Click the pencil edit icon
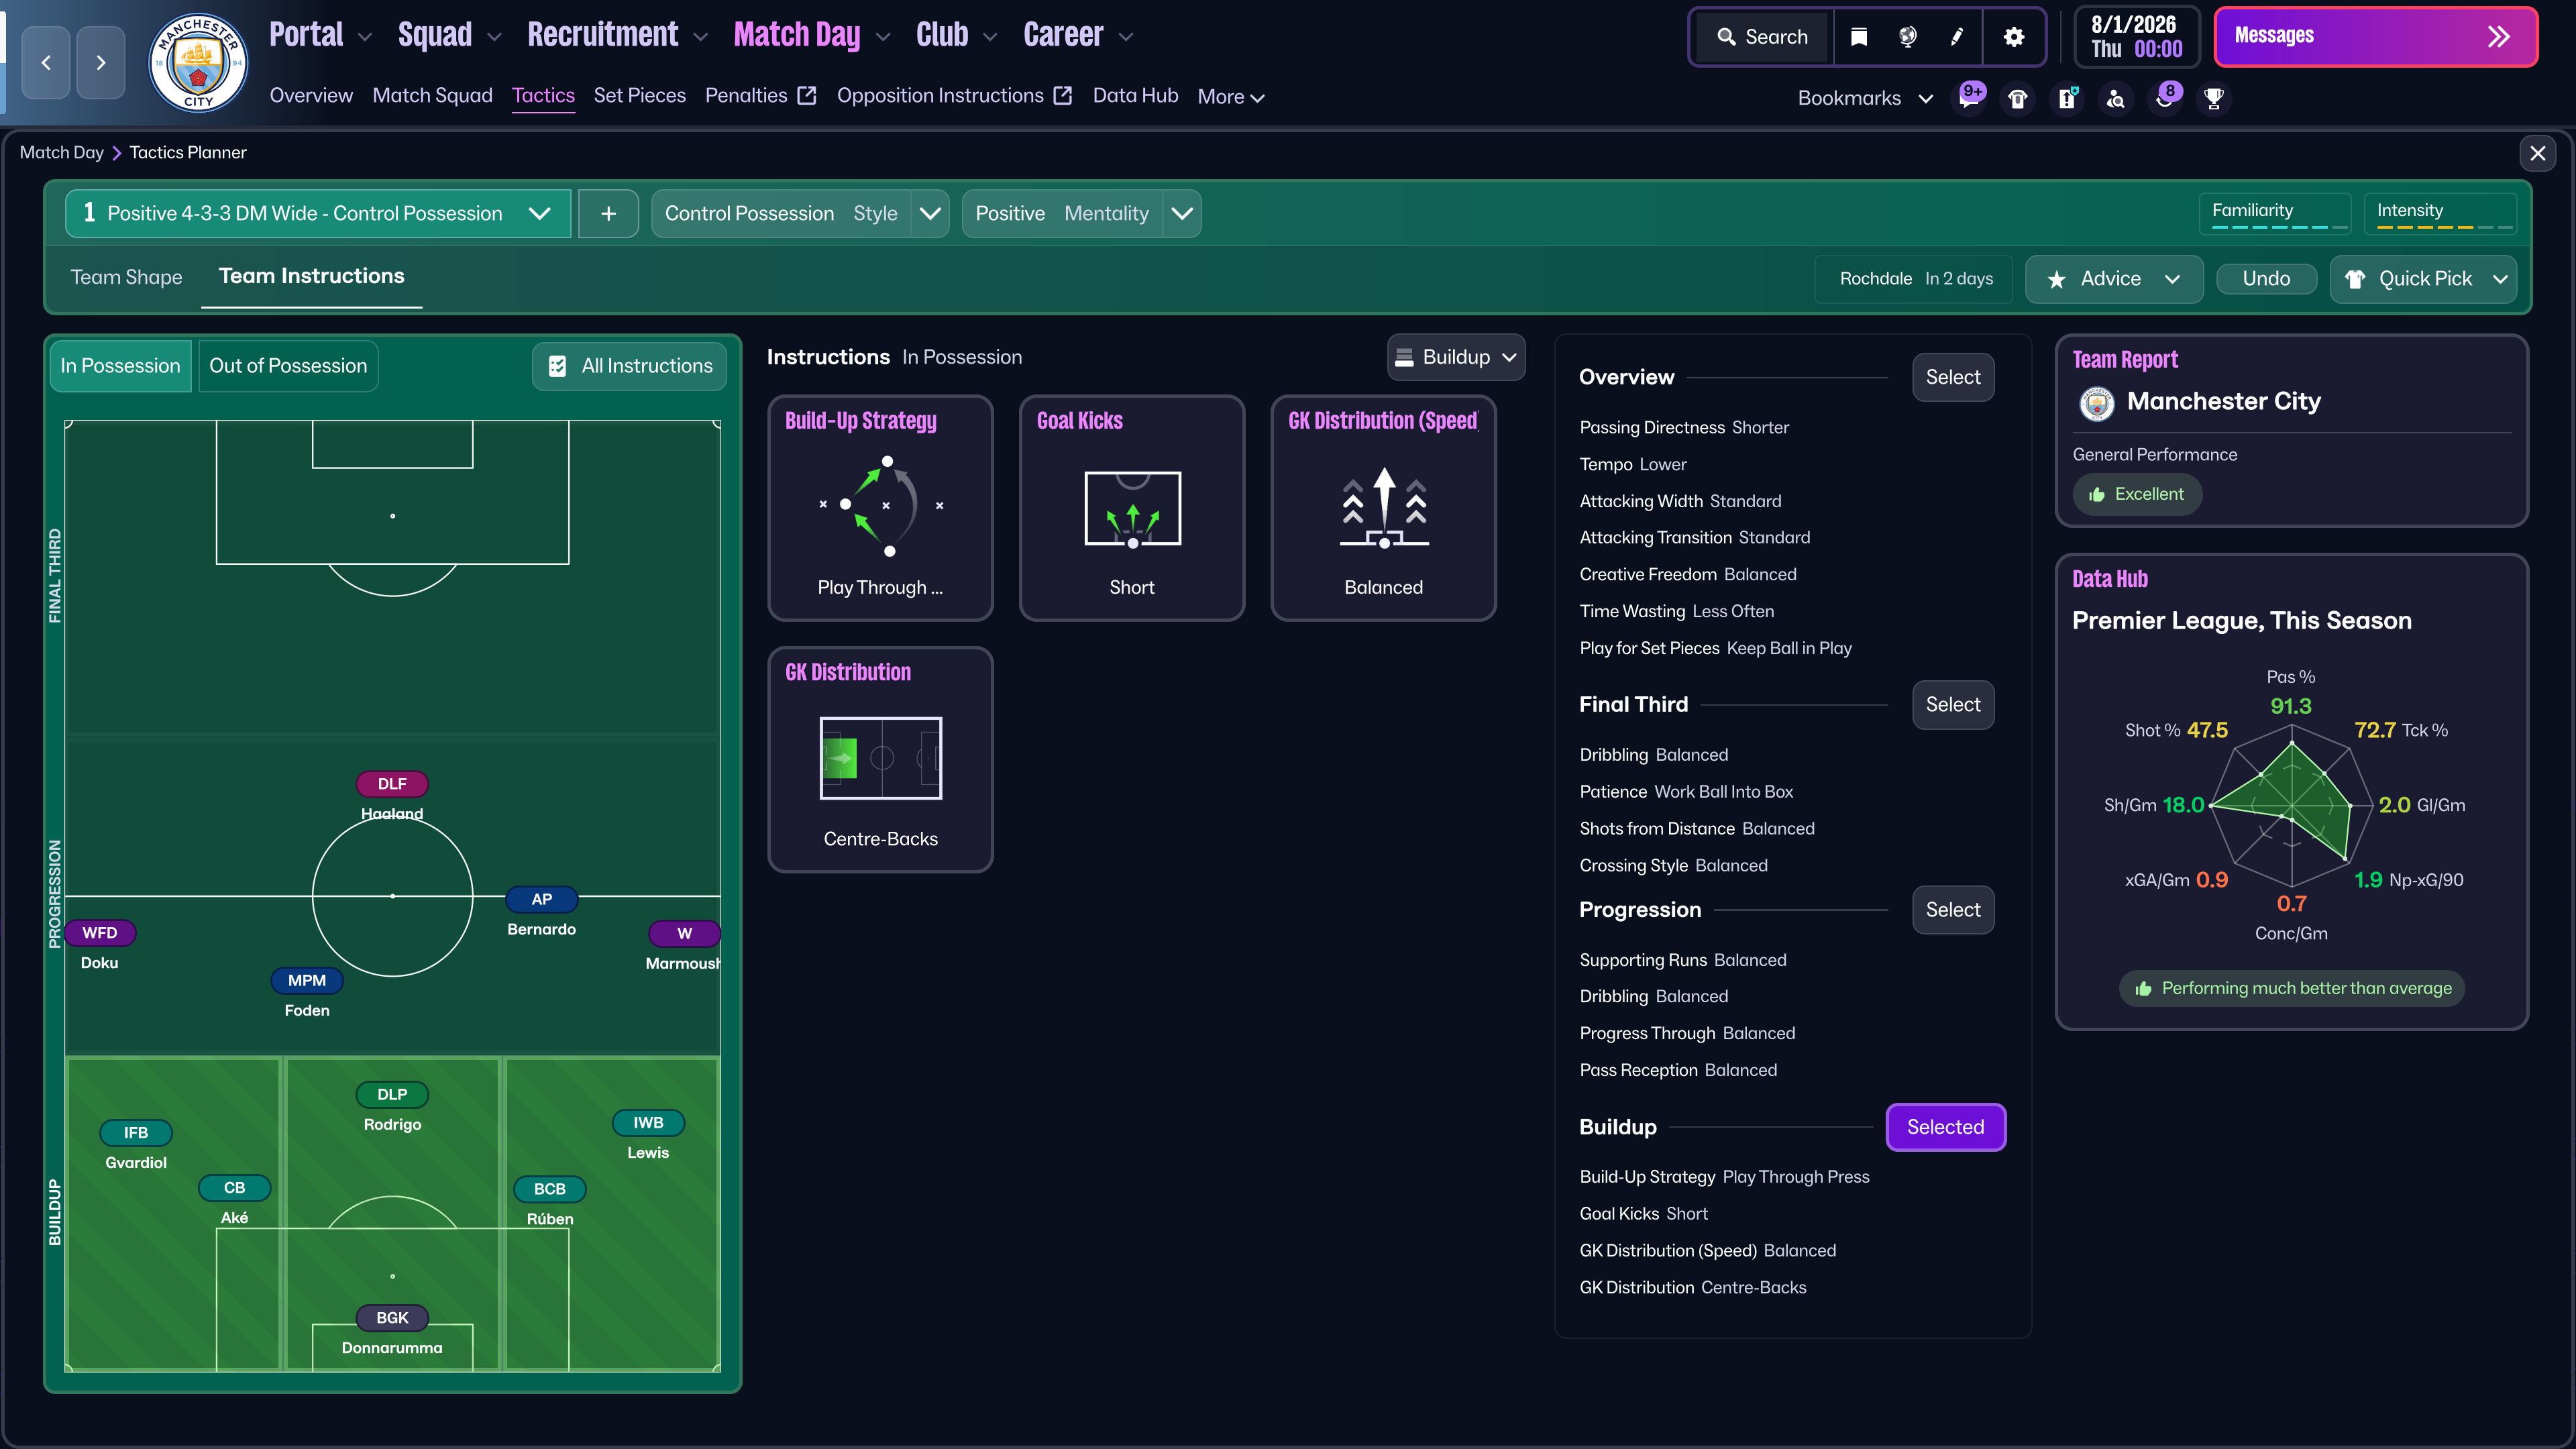This screenshot has width=2576, height=1449. click(x=1957, y=37)
